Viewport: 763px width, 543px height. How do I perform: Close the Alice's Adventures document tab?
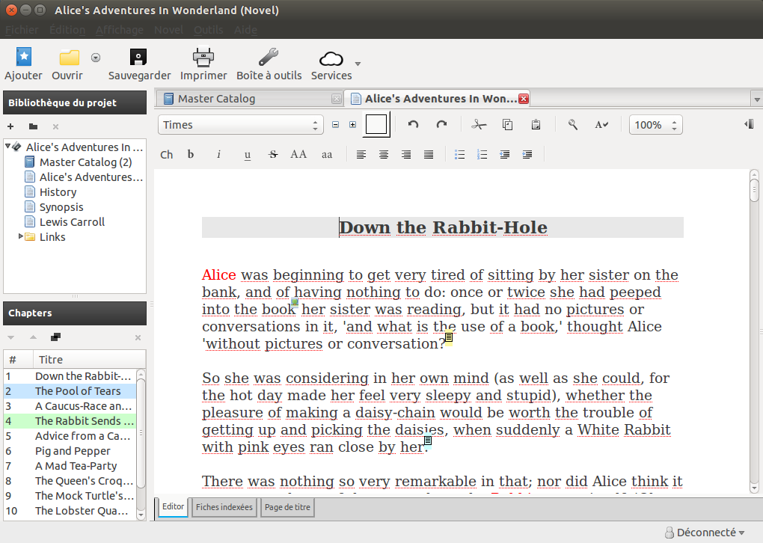(x=524, y=99)
